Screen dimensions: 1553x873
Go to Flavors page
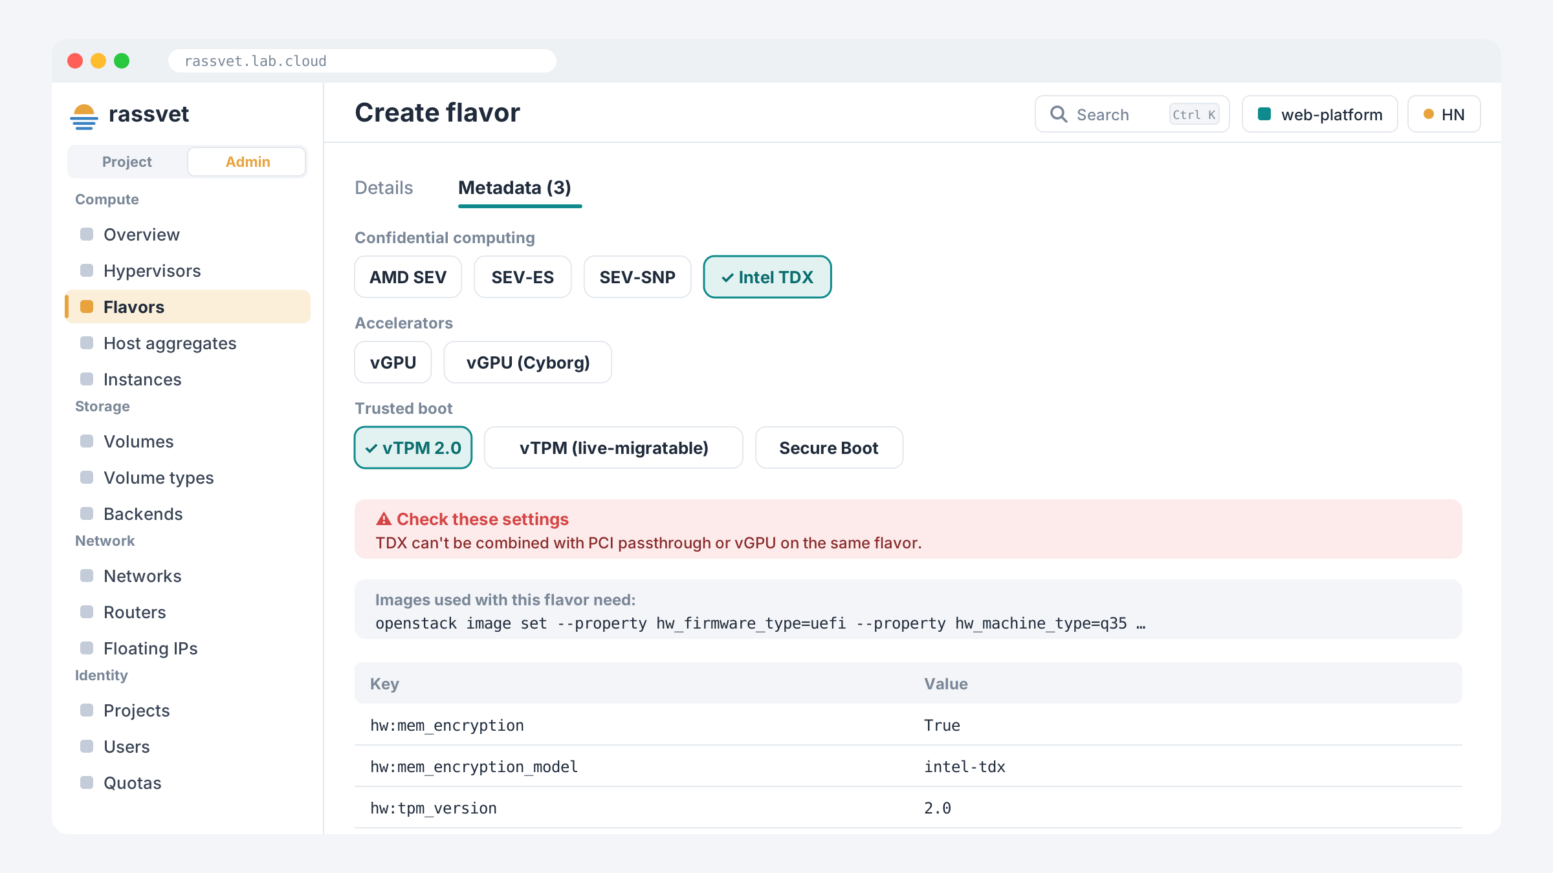(x=188, y=307)
